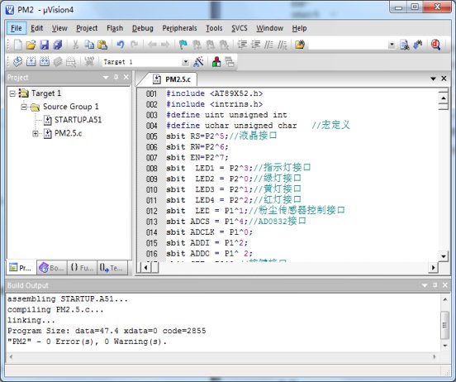Open the SVCS menu
The height and width of the screenshot is (382, 456).
[x=240, y=28]
